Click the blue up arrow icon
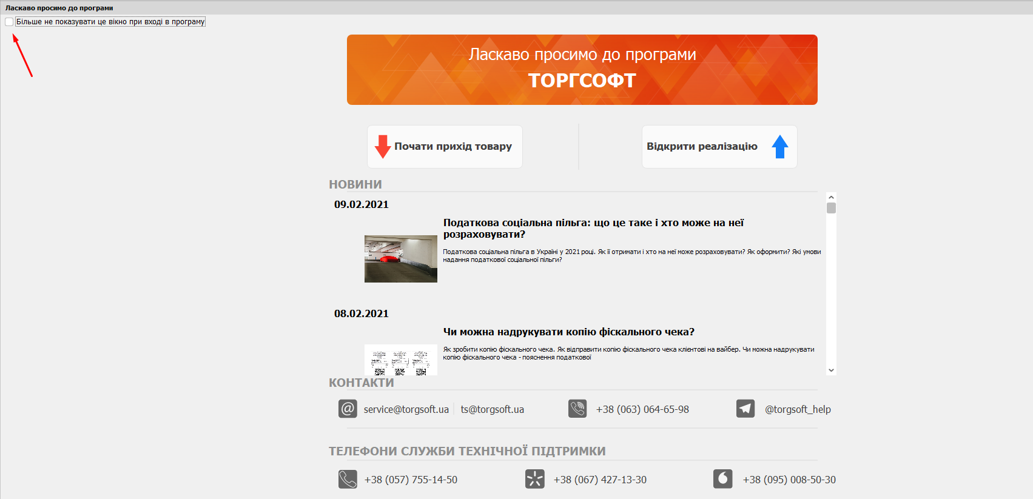This screenshot has width=1033, height=499. 779,147
